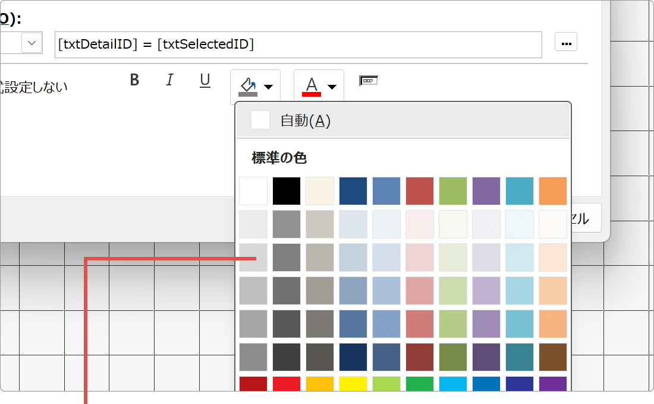Apply underline formatting to the conditional format
Screen dimensions: 654x404
(x=205, y=79)
